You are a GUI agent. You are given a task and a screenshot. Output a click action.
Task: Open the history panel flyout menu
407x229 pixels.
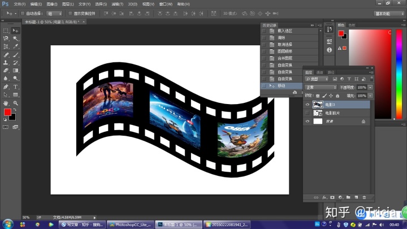pyautogui.click(x=319, y=25)
